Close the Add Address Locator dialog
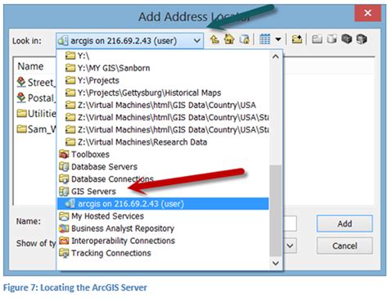This screenshot has width=388, height=298. (x=368, y=12)
